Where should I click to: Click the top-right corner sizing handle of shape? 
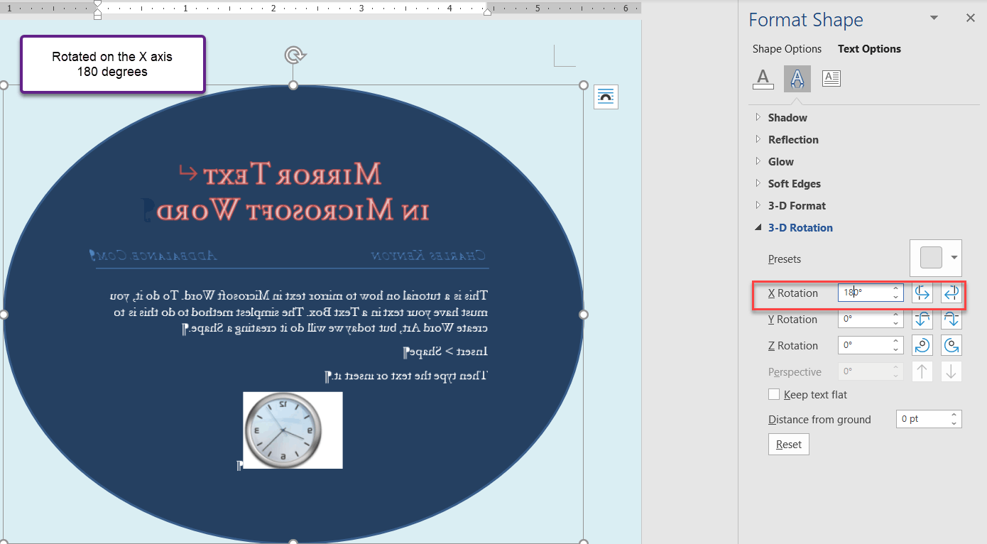click(x=584, y=85)
